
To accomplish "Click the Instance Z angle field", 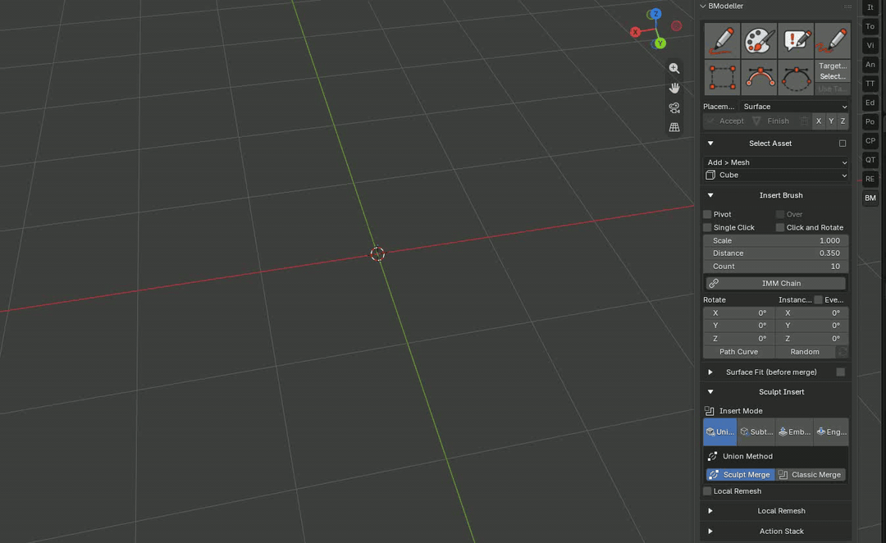I will (812, 339).
